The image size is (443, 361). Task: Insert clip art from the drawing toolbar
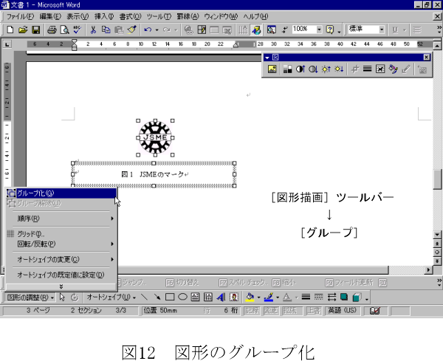[233, 298]
